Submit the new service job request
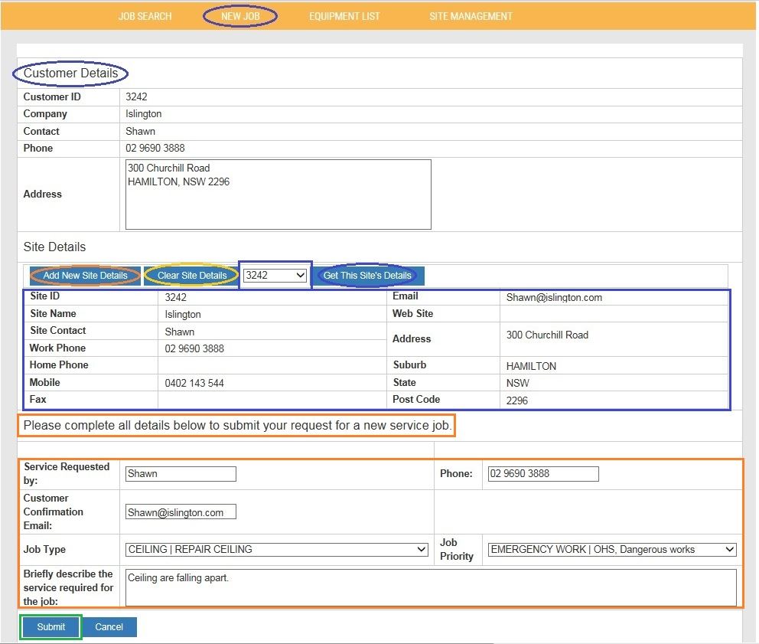759x644 pixels. [51, 627]
